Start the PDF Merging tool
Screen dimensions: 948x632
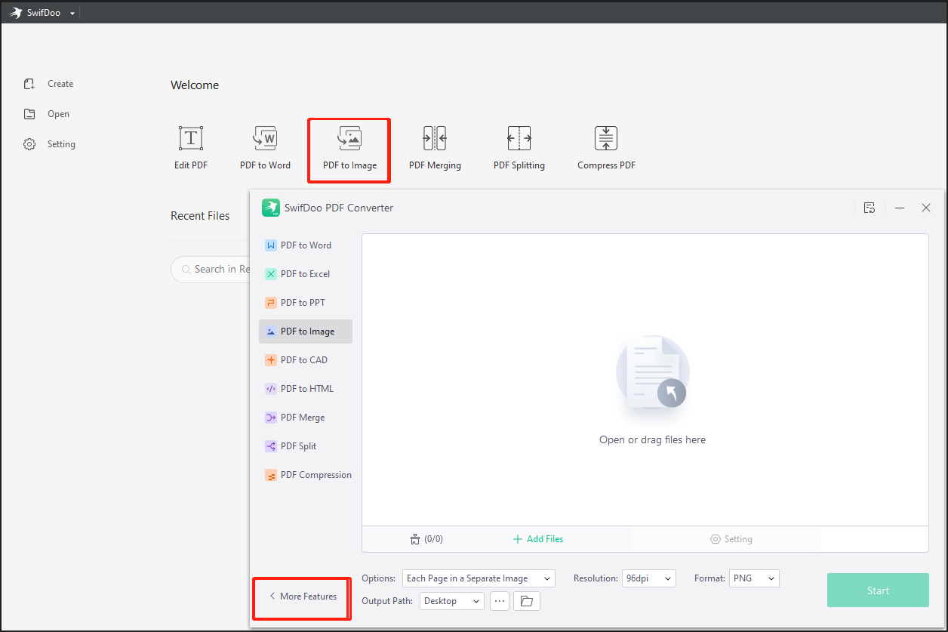(435, 148)
